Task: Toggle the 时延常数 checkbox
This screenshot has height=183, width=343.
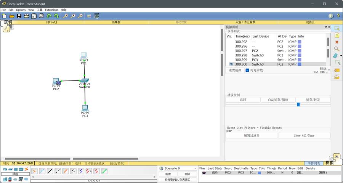Action: 247,70
